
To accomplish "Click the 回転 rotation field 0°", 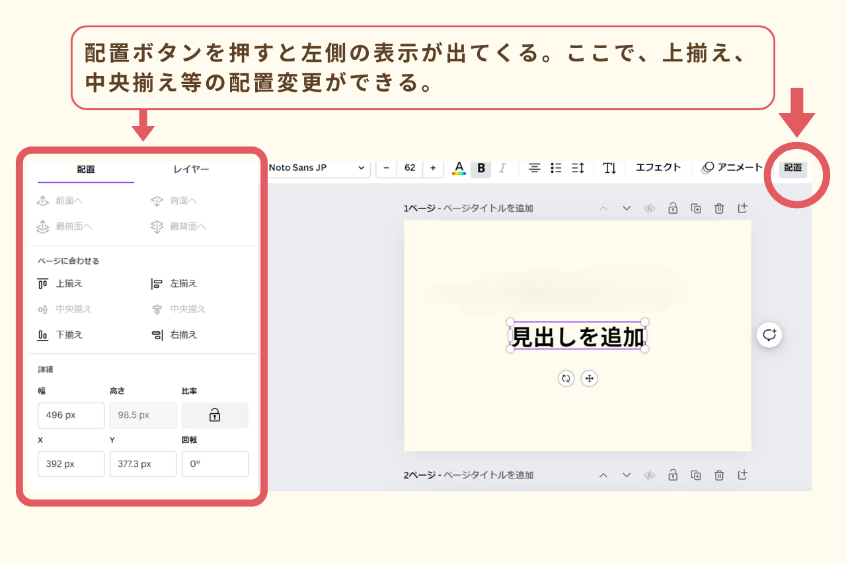I will click(x=215, y=464).
